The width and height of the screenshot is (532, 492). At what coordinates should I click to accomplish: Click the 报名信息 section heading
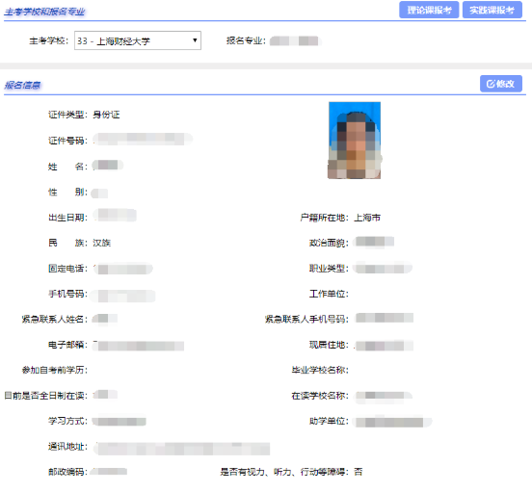click(x=22, y=85)
